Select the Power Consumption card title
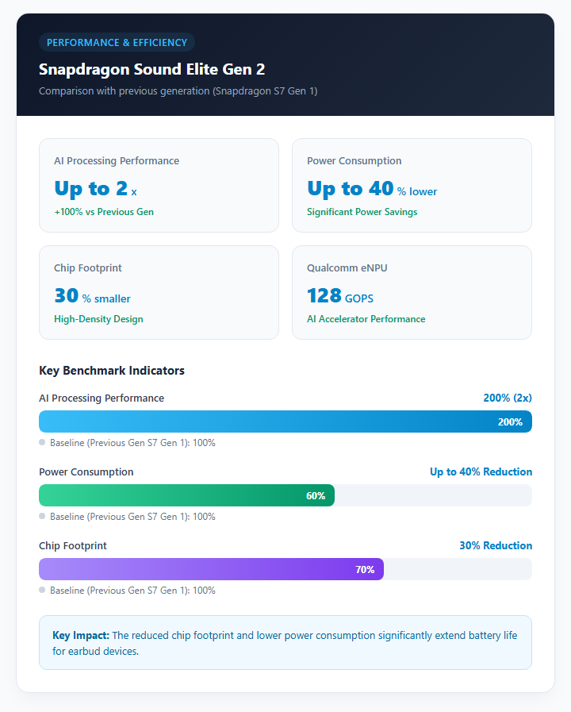 click(354, 161)
